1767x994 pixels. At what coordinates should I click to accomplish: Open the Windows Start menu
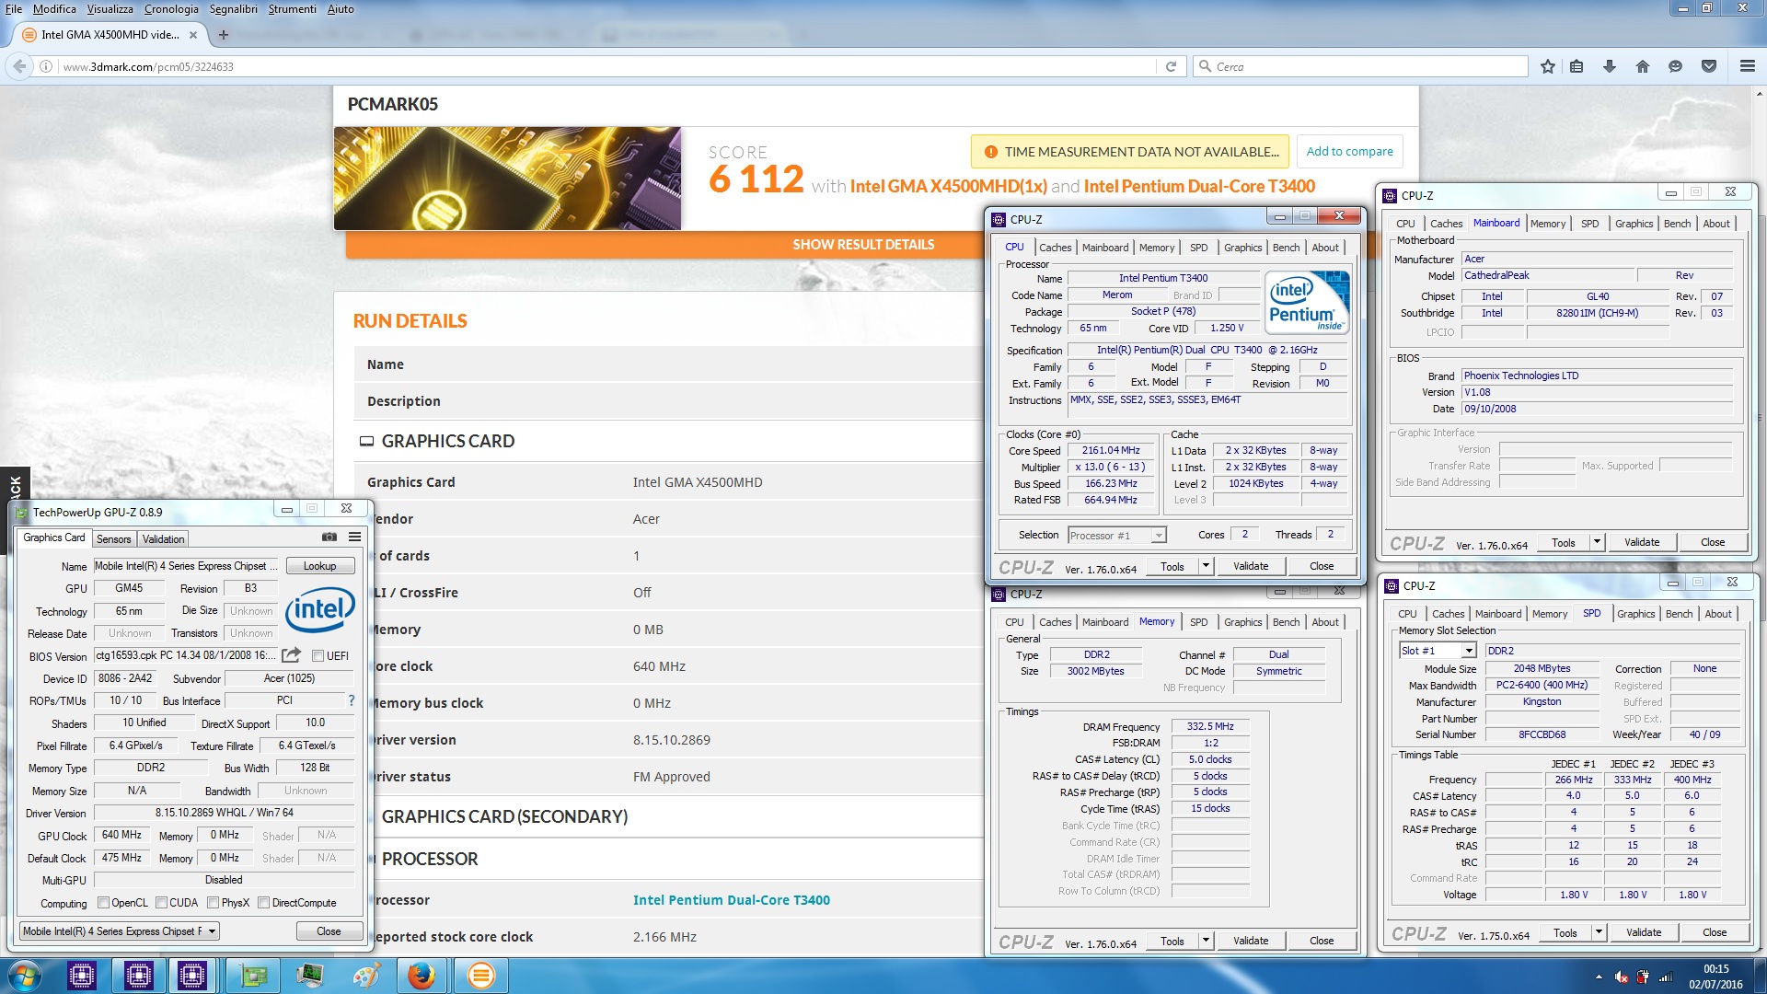tap(25, 976)
